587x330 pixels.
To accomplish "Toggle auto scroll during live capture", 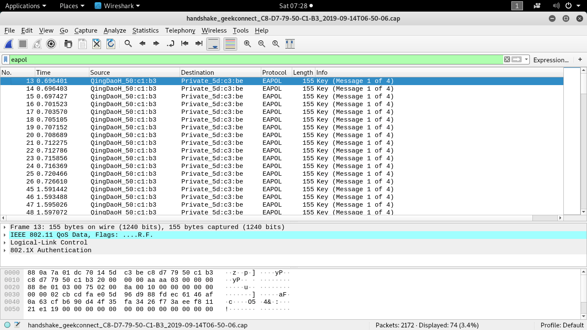I will [213, 44].
